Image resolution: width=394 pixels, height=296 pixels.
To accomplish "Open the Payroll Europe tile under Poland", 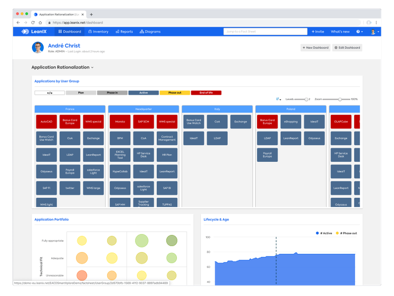I will click(x=267, y=155).
